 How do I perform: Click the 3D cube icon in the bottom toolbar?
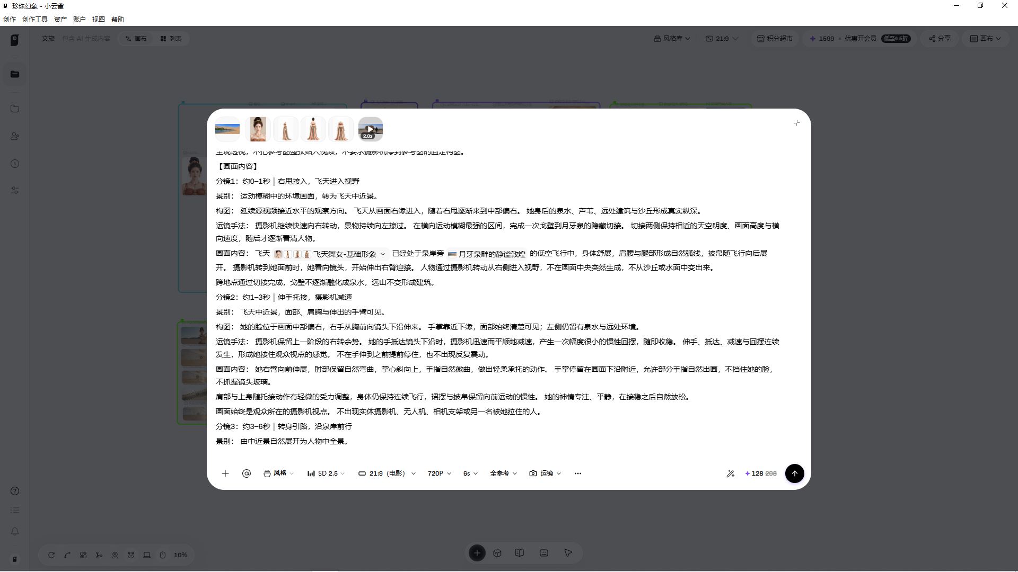pyautogui.click(x=497, y=553)
